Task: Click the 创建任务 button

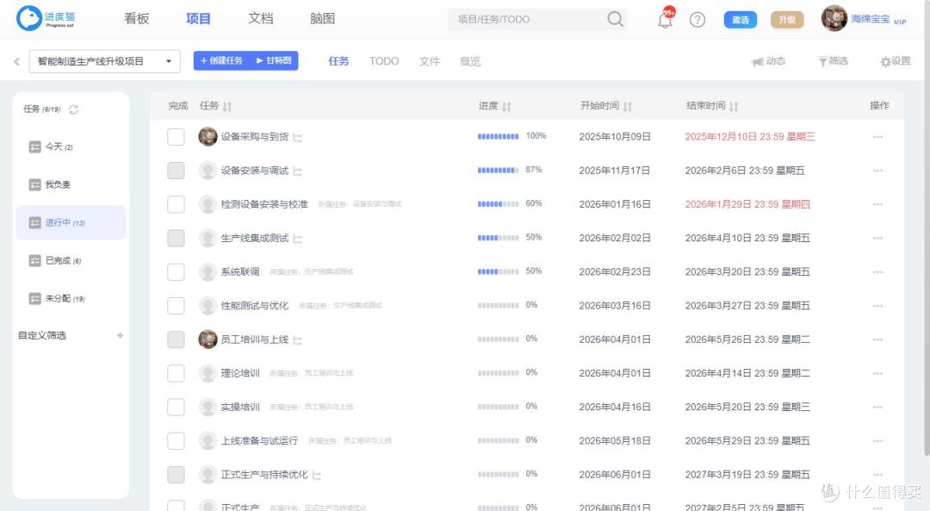Action: coord(221,60)
